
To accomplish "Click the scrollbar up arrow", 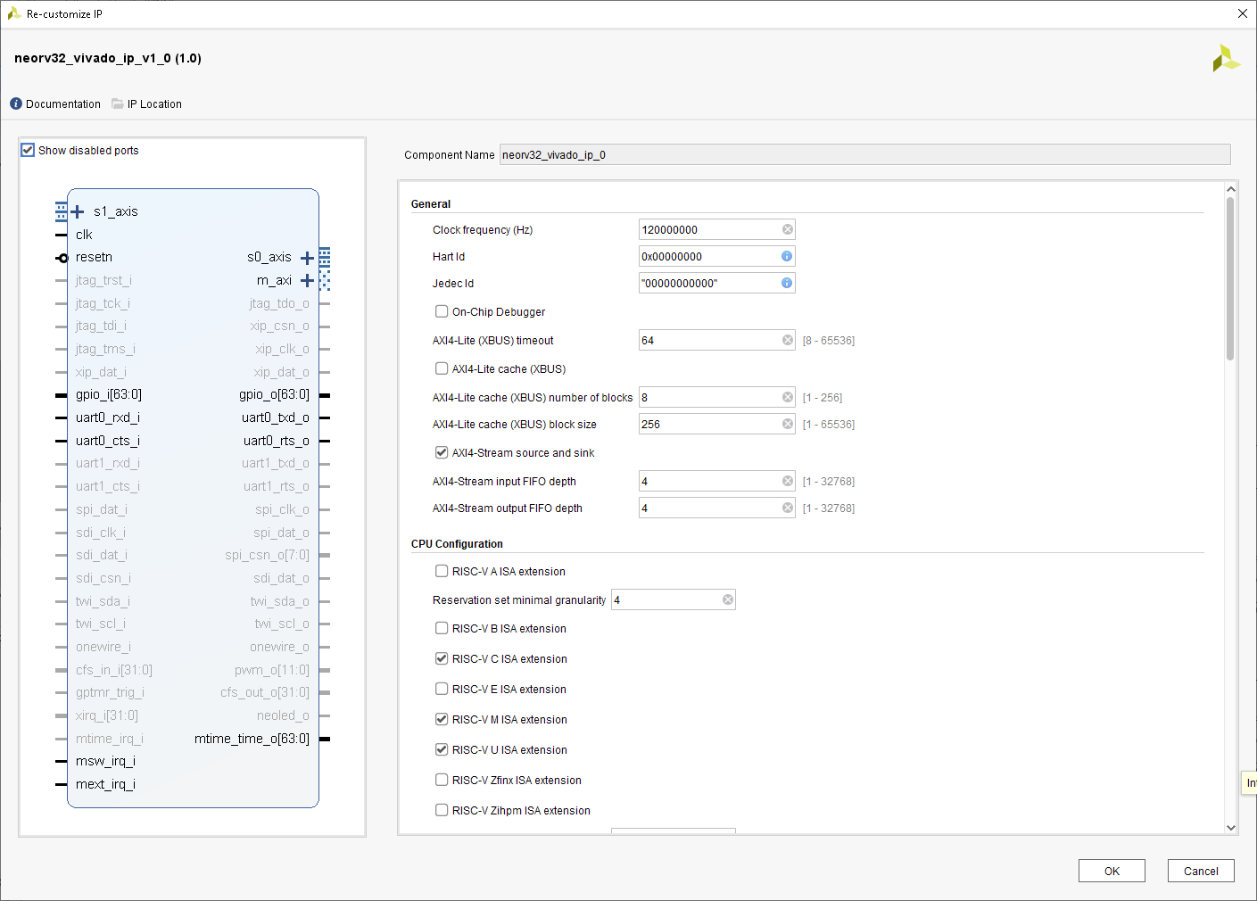I will tap(1230, 189).
